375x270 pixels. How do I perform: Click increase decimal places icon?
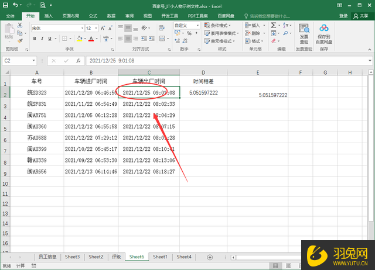(x=177, y=41)
